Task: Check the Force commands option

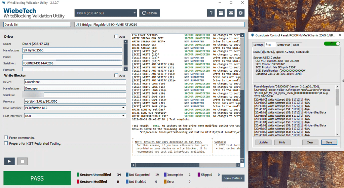Action: tap(6, 138)
